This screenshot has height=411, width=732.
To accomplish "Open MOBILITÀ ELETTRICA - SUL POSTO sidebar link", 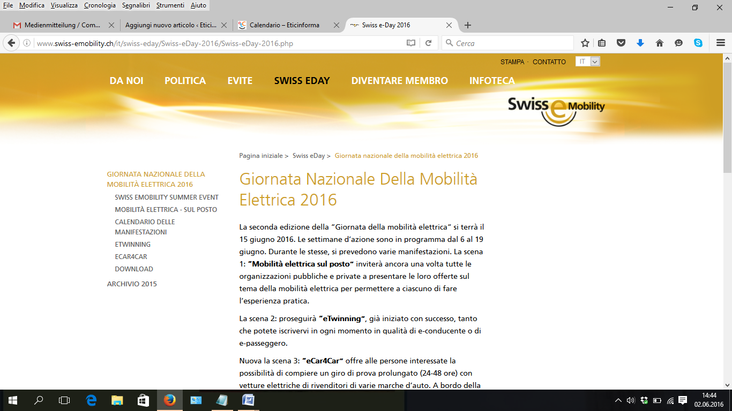I will (x=166, y=210).
